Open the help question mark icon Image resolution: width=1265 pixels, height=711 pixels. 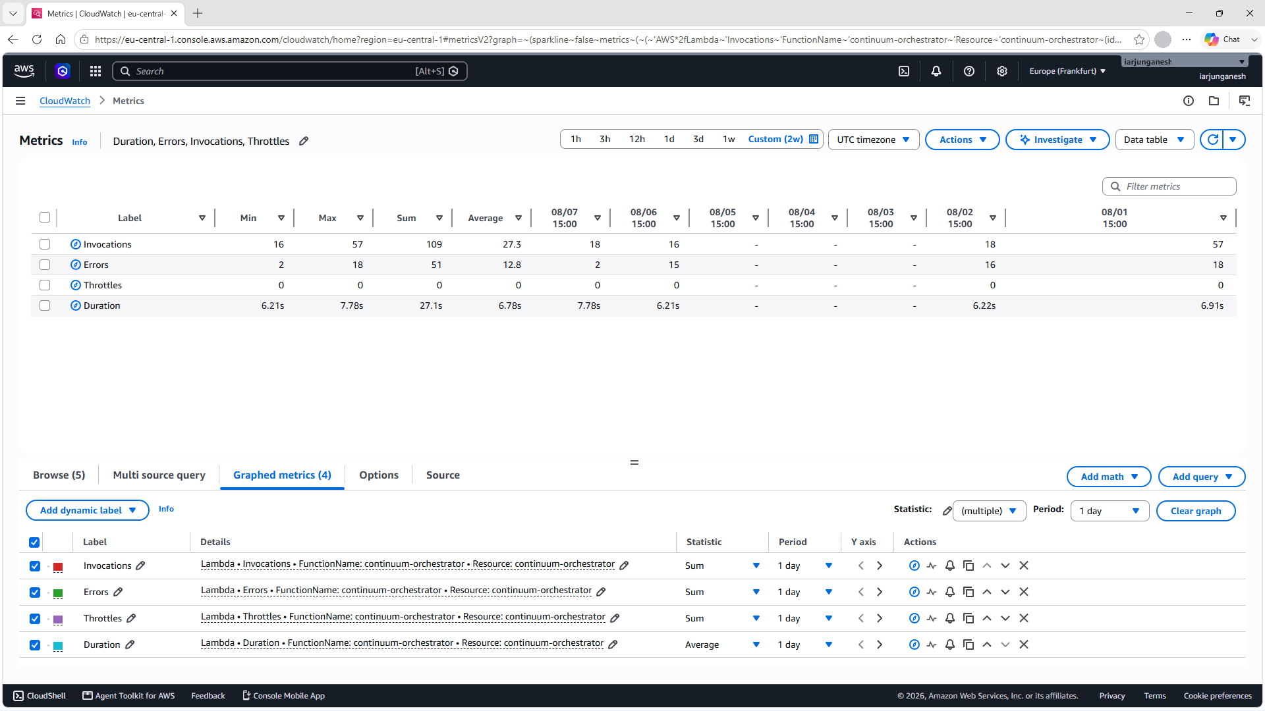(x=969, y=71)
